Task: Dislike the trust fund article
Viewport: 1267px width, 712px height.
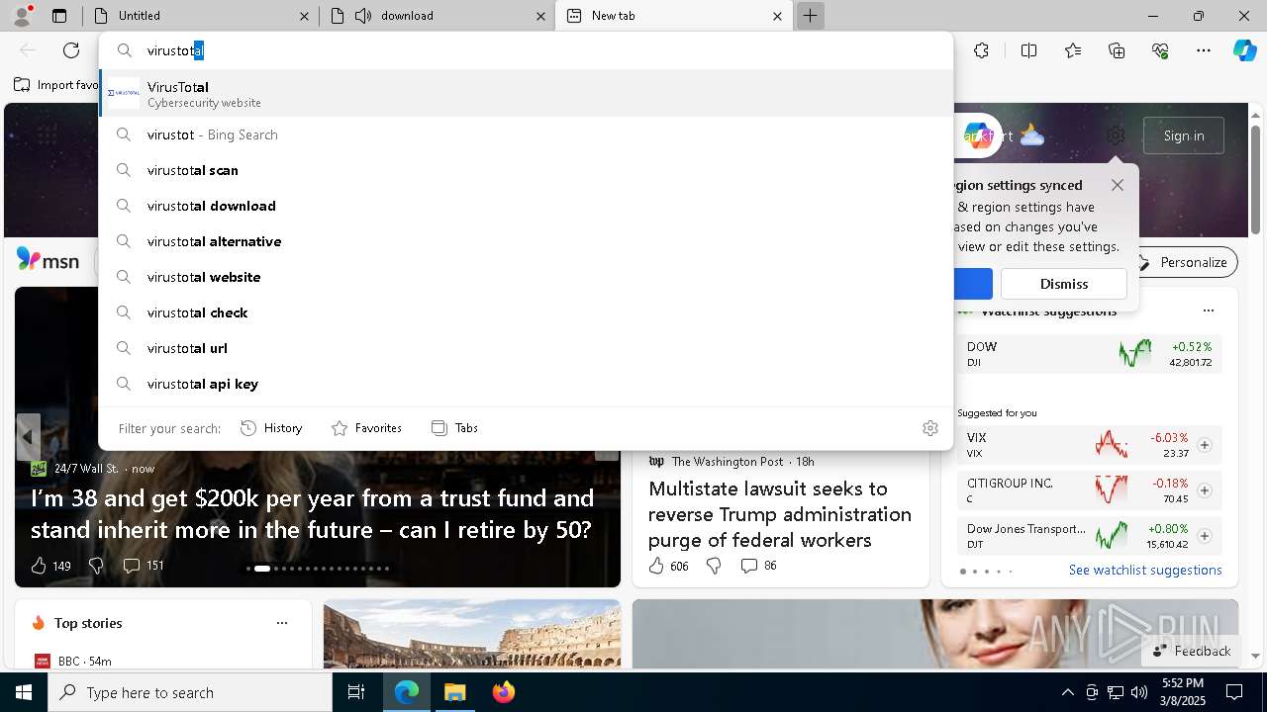Action: point(96,566)
